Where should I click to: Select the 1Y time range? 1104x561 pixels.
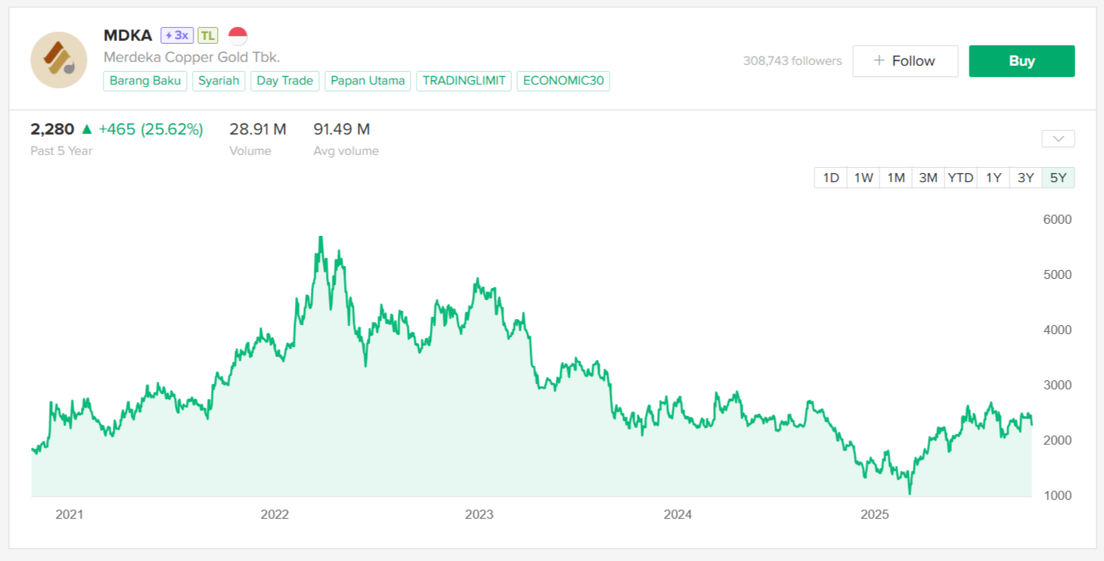click(994, 178)
